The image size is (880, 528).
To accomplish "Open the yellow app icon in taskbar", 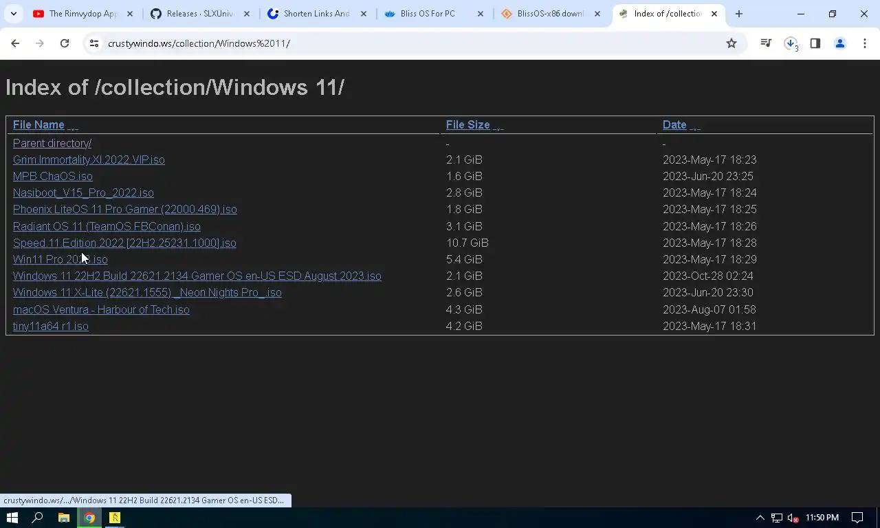I will click(x=115, y=518).
